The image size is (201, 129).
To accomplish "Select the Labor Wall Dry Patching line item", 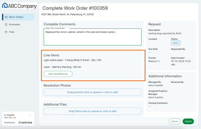I will coord(62,67).
